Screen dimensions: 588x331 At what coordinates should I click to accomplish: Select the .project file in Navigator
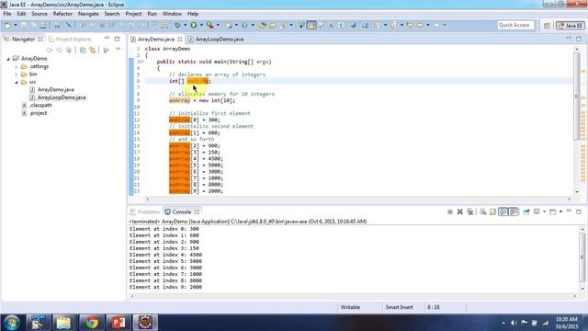click(x=39, y=113)
